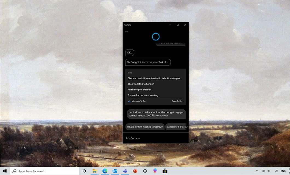Screen dimensions: 290x175
Task: Click the voice waveform icon in reminder bubble
Action: click(x=179, y=113)
